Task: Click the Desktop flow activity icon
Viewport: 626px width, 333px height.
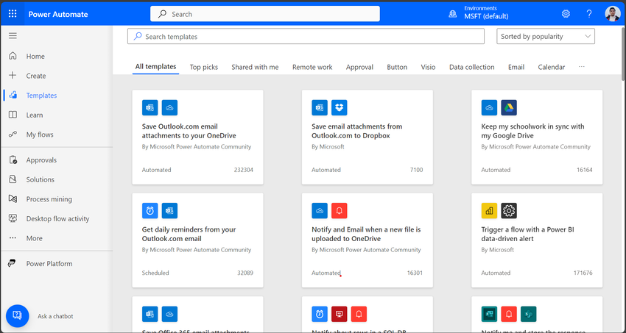Action: coord(13,218)
